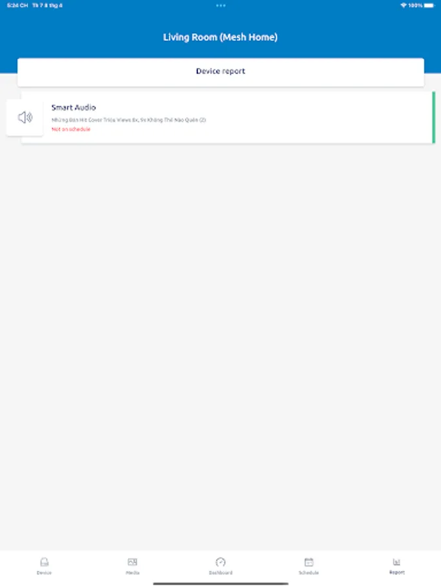Tap the Smart Audio speaker icon
This screenshot has height=588, width=441.
(25, 118)
